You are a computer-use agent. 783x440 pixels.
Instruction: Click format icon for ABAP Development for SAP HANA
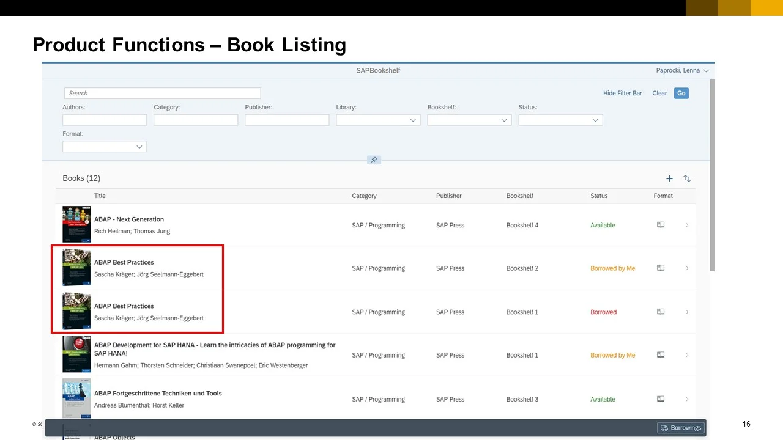pos(661,354)
